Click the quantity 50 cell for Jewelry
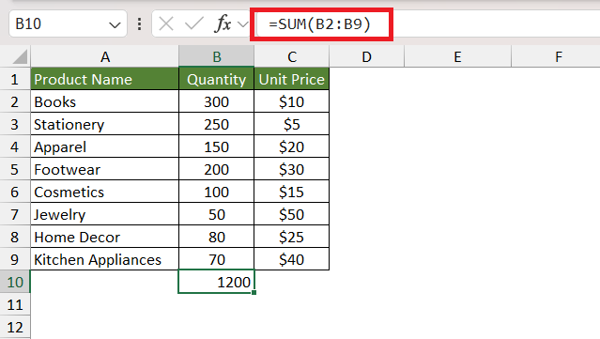 coord(217,215)
